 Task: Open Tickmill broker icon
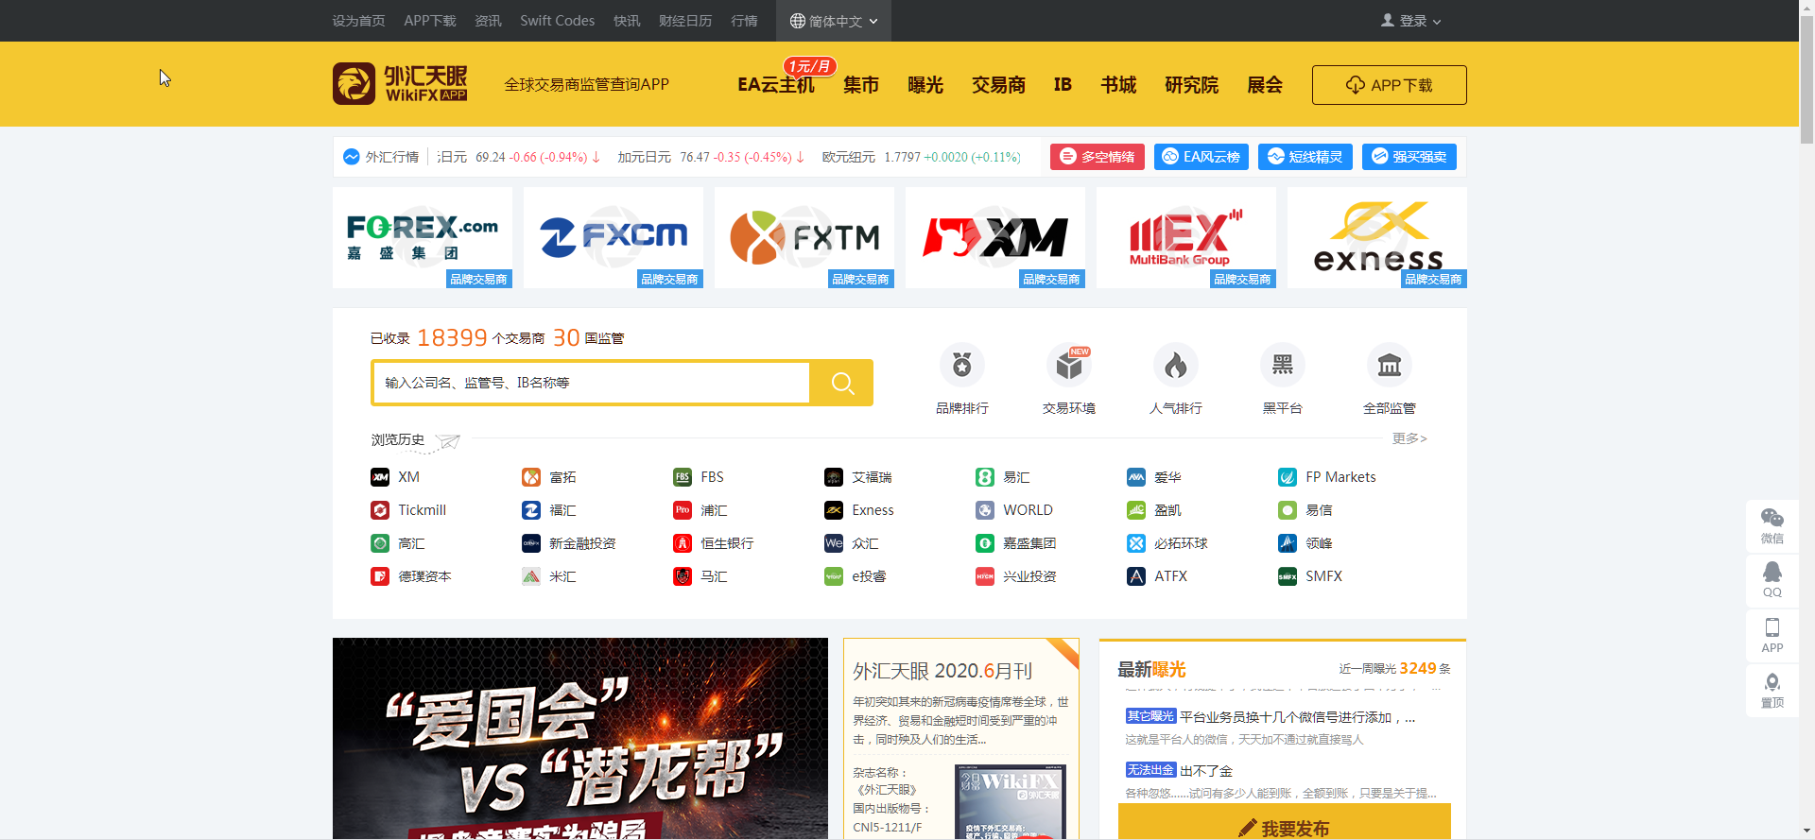(x=380, y=510)
